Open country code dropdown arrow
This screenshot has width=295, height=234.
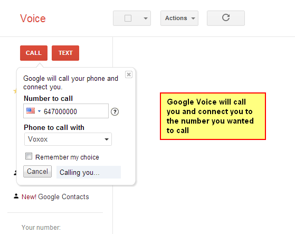[x=39, y=111]
